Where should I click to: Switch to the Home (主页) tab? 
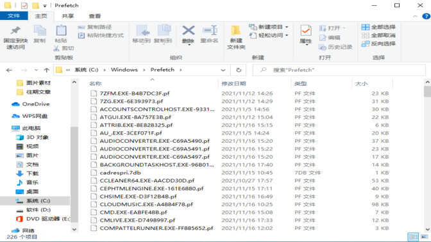[41, 16]
